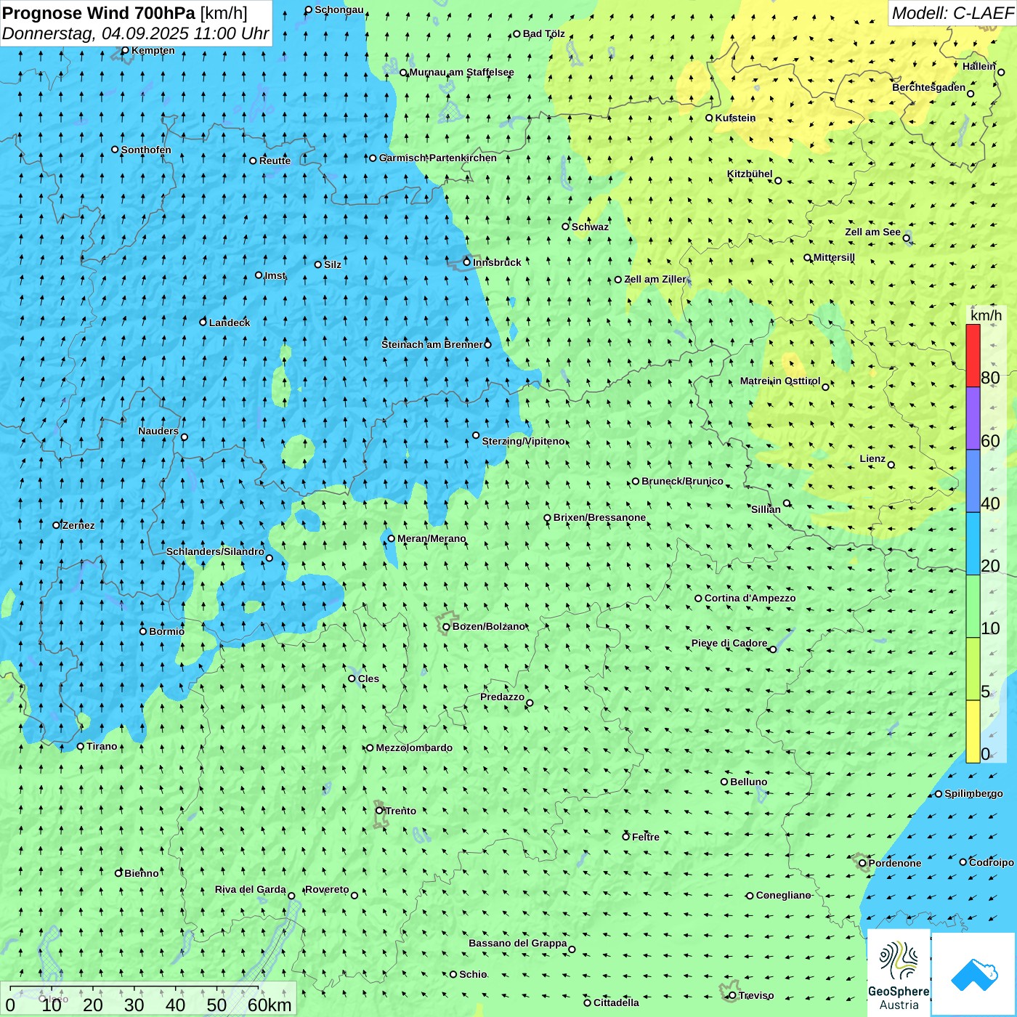
Task: Click the Cortina d'Ampezzo marker
Action: 698,599
